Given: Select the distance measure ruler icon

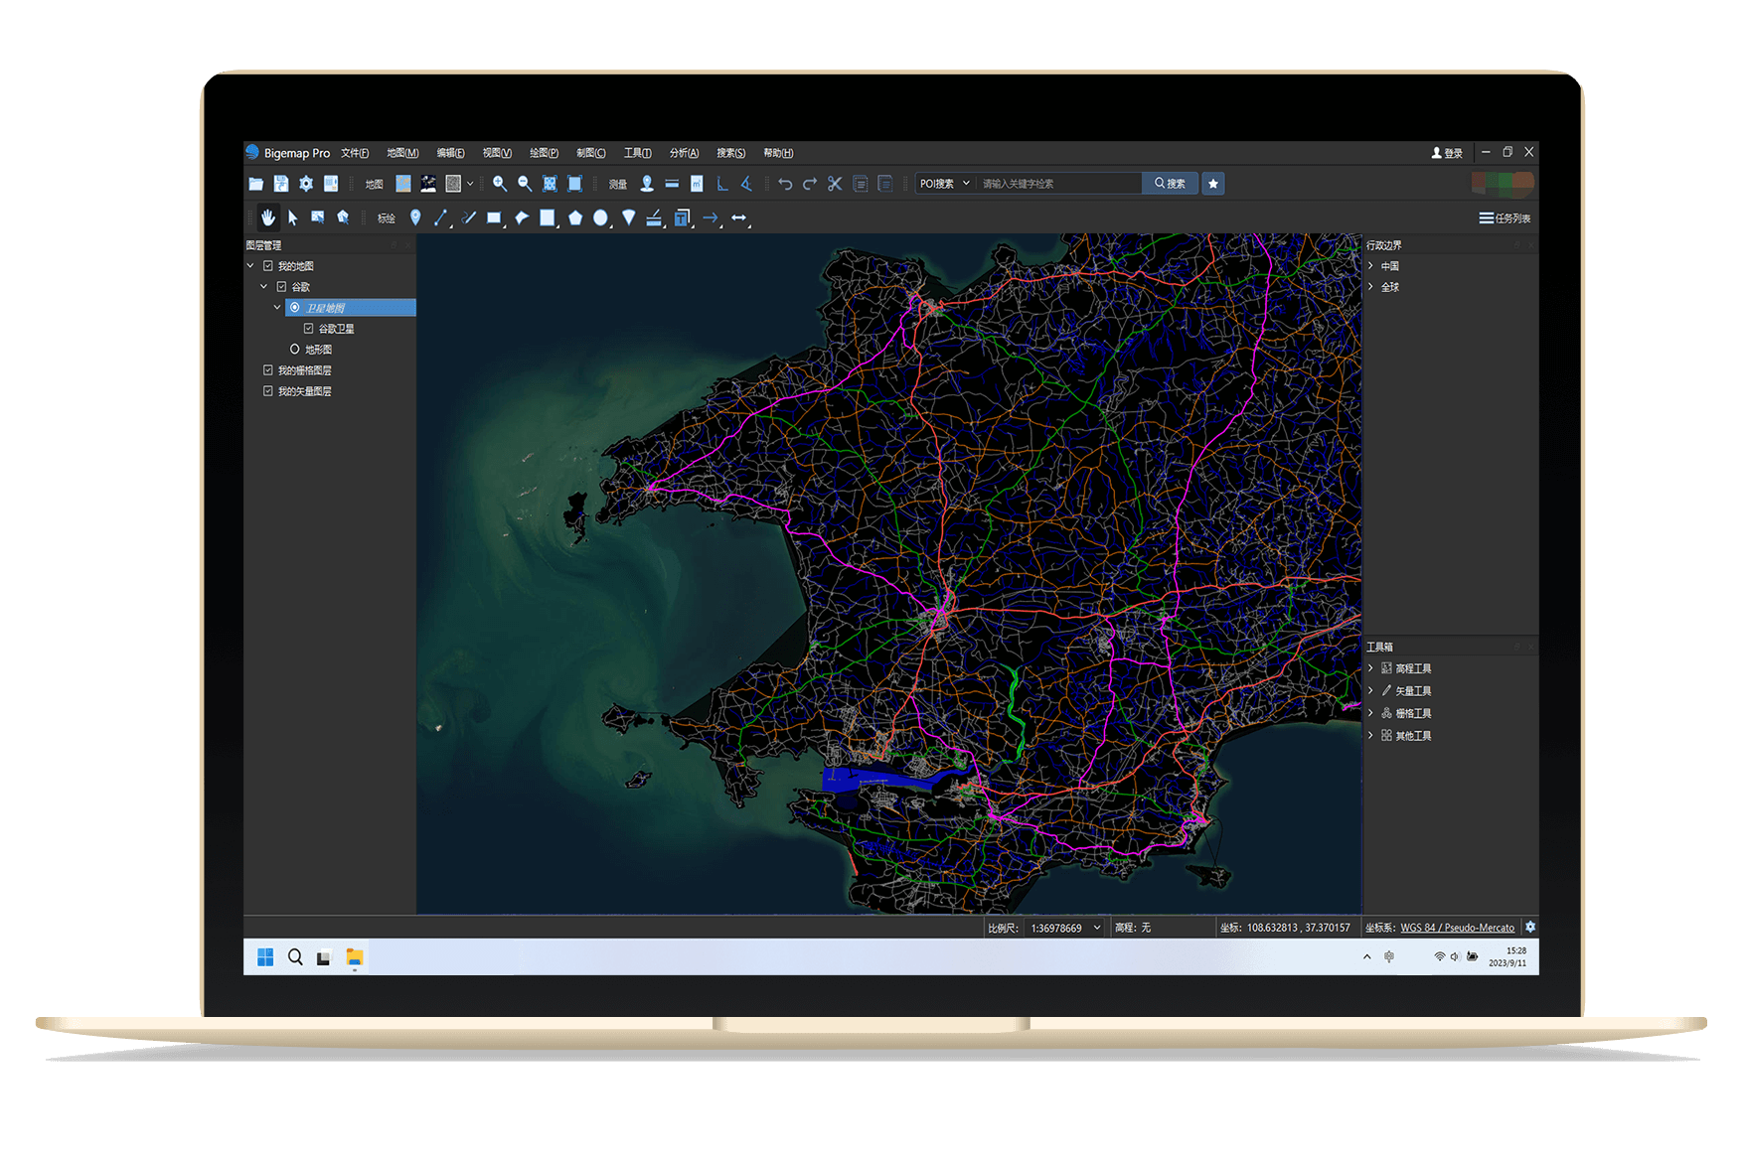Looking at the screenshot, I should [672, 184].
